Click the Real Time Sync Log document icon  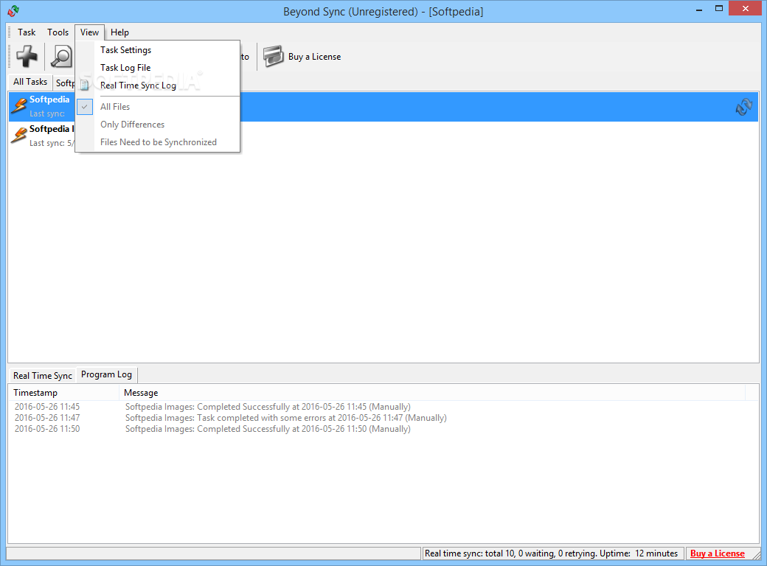85,85
